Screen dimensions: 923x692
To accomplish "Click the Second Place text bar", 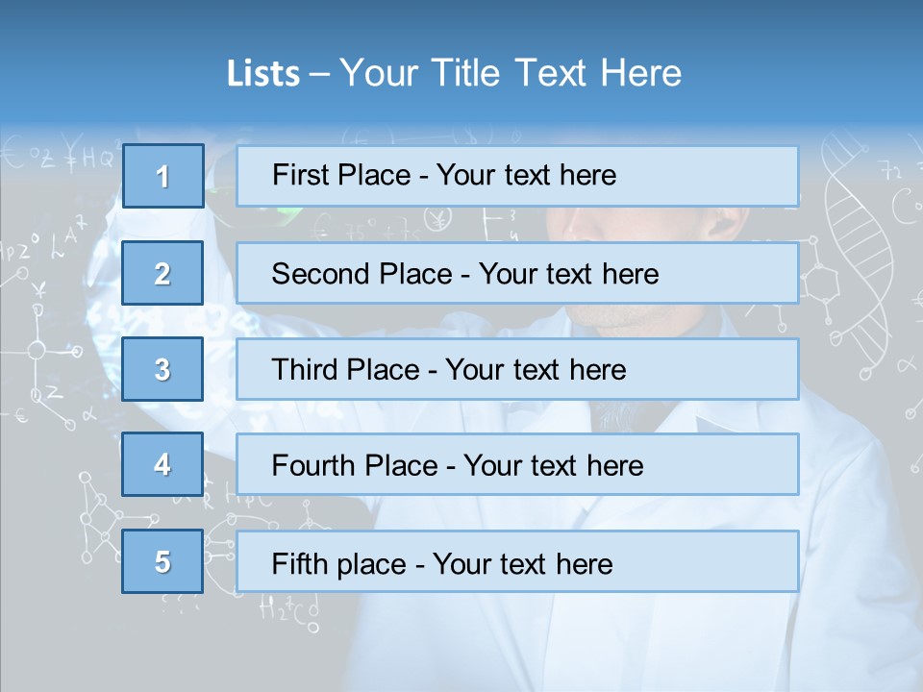I will click(x=517, y=273).
